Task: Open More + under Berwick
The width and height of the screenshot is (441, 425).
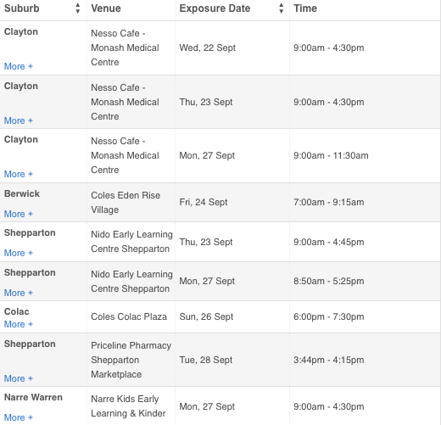Action: point(19,214)
